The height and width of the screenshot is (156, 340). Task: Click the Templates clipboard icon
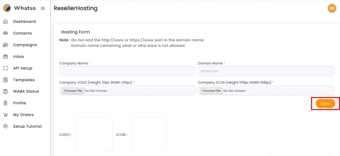point(5,80)
